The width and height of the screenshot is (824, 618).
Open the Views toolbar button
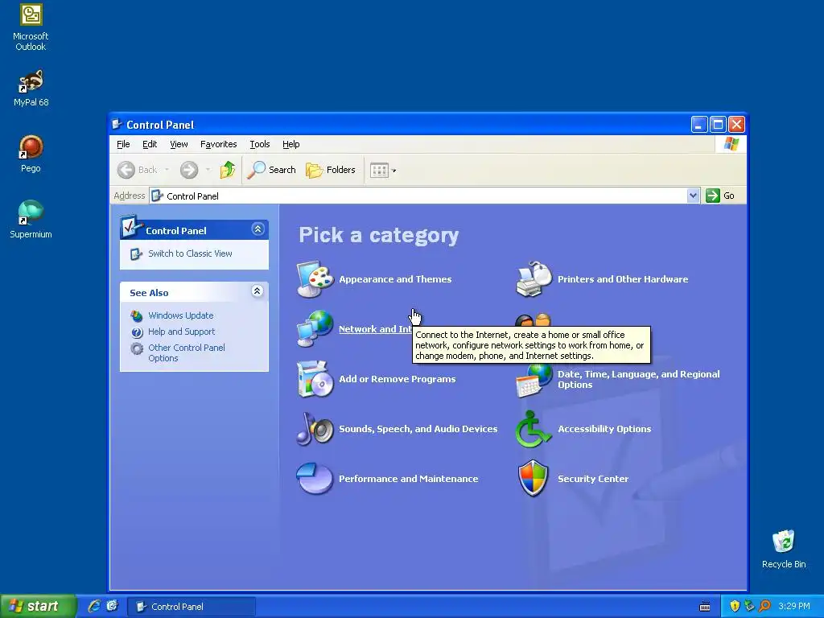pyautogui.click(x=382, y=170)
